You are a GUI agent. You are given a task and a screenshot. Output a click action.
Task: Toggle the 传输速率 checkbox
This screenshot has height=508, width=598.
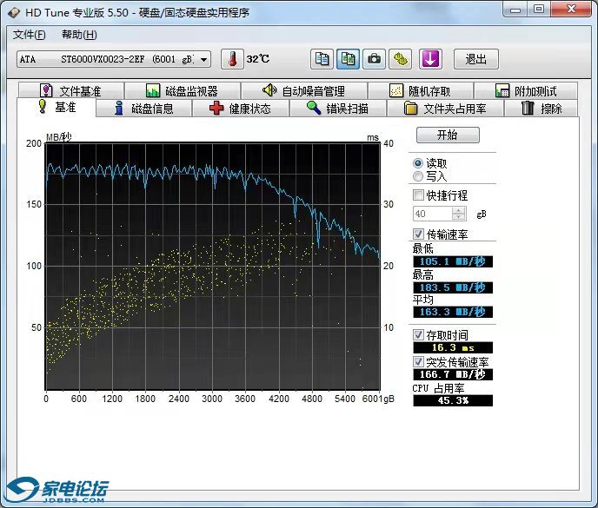coord(418,234)
